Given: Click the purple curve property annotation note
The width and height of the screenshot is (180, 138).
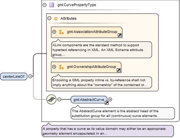Looking at the screenshot, I should tap(108, 131).
